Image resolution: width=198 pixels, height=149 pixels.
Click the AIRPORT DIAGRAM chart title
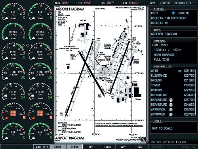(70, 9)
